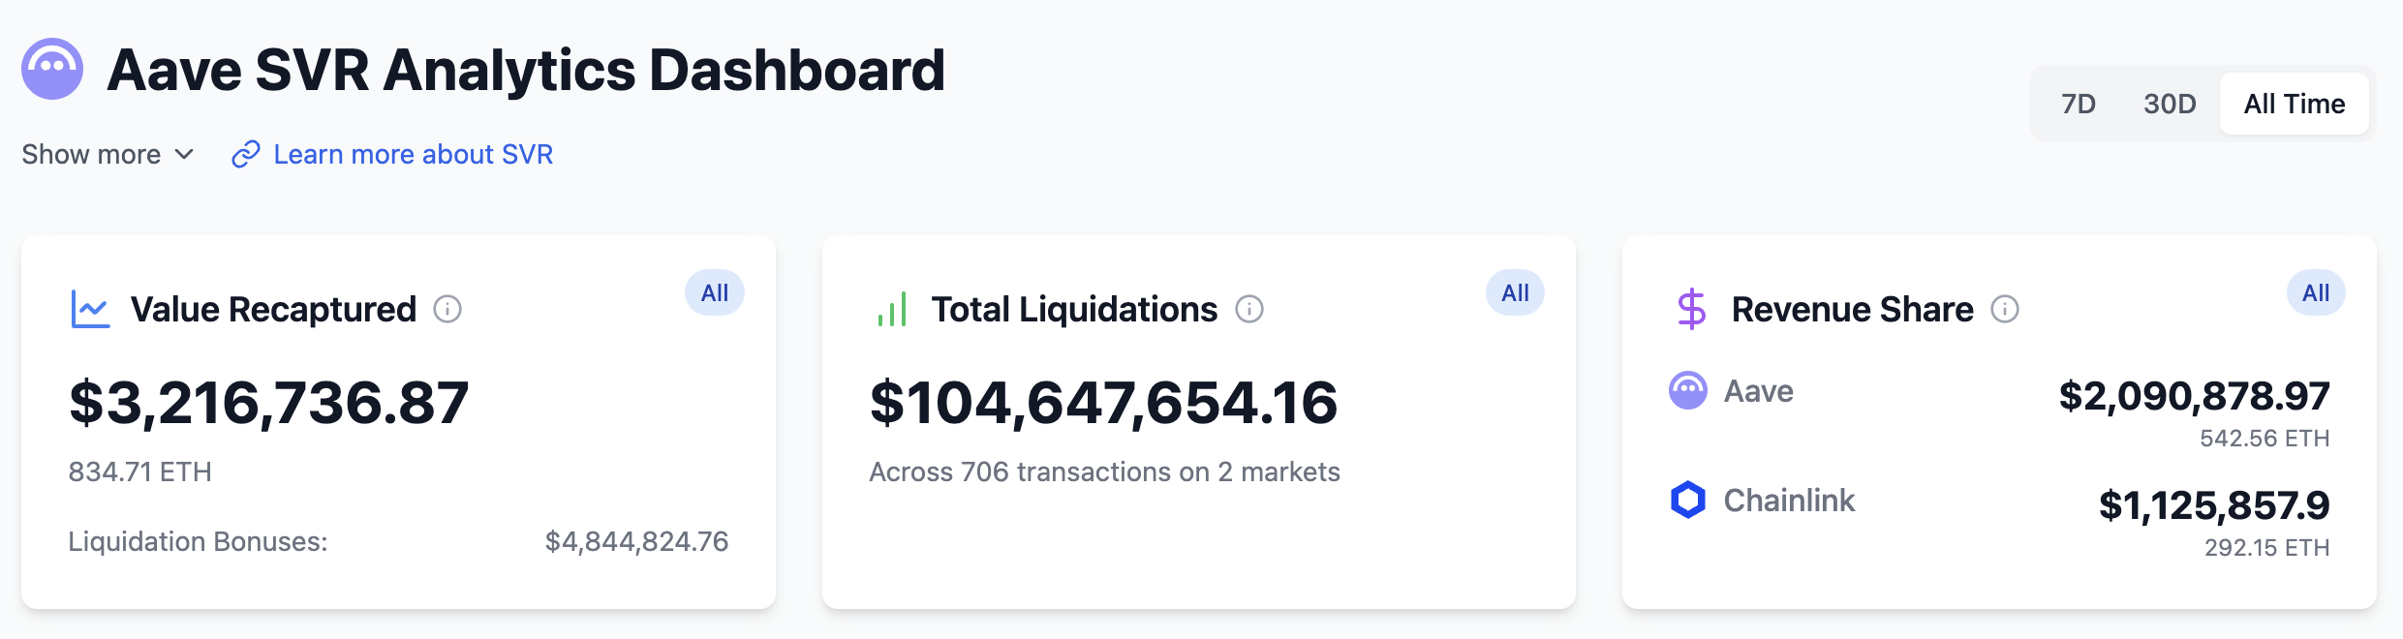Click the Chainlink hexagon logo
This screenshot has height=639, width=2403.
1688,500
